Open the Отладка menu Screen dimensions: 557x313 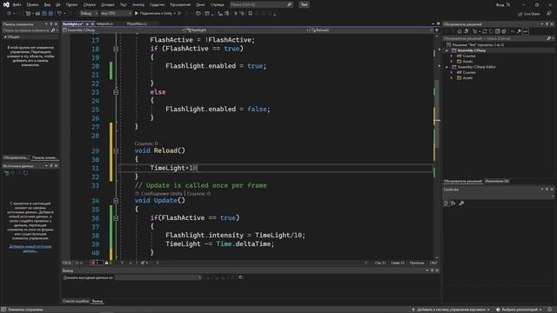coord(108,5)
